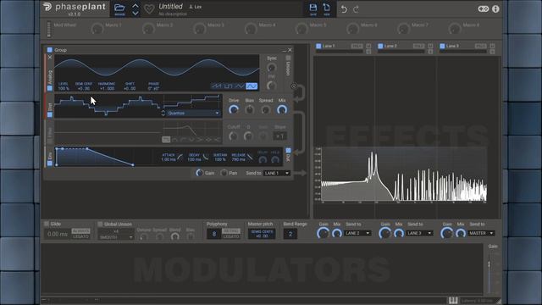Toggle the Out module enable box
Screen dimensions: 542x305
[288, 151]
